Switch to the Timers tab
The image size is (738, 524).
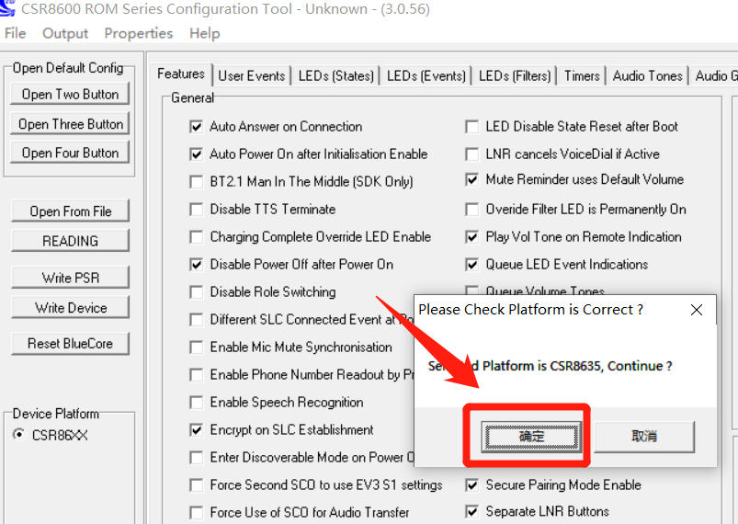click(x=582, y=75)
